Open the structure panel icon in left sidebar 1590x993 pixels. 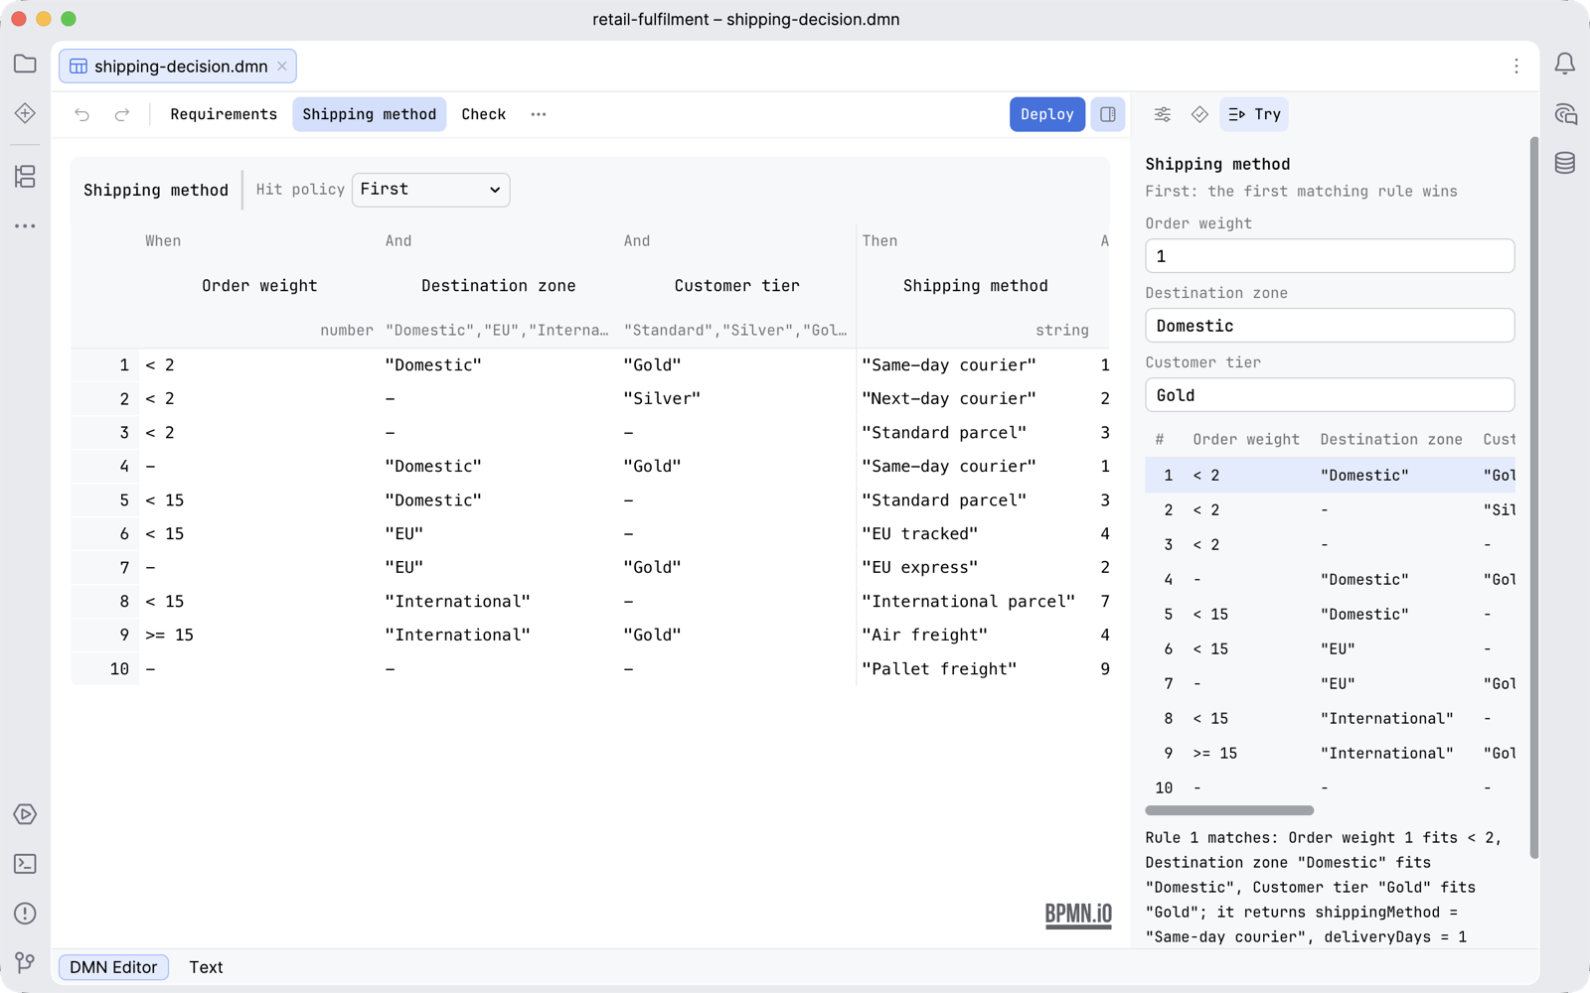pos(25,177)
